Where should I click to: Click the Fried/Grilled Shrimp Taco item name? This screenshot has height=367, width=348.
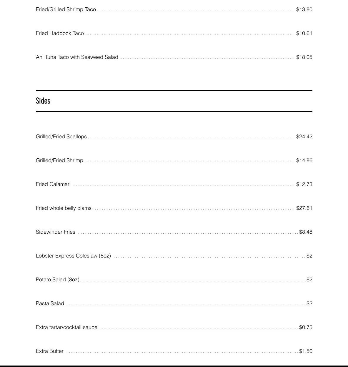(66, 9)
